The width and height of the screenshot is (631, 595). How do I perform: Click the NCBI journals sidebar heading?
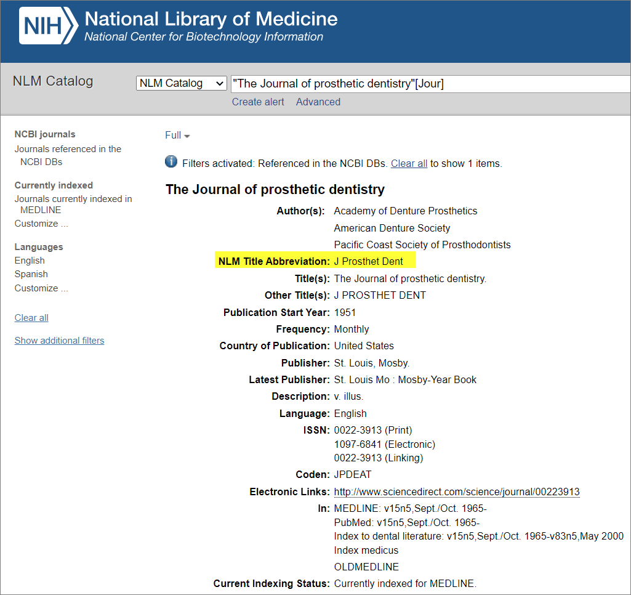coord(45,134)
